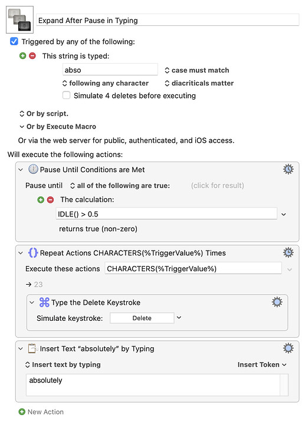Open gear menu for Insert Text action
Screen dimensions: 305x421
pyautogui.click(x=288, y=348)
